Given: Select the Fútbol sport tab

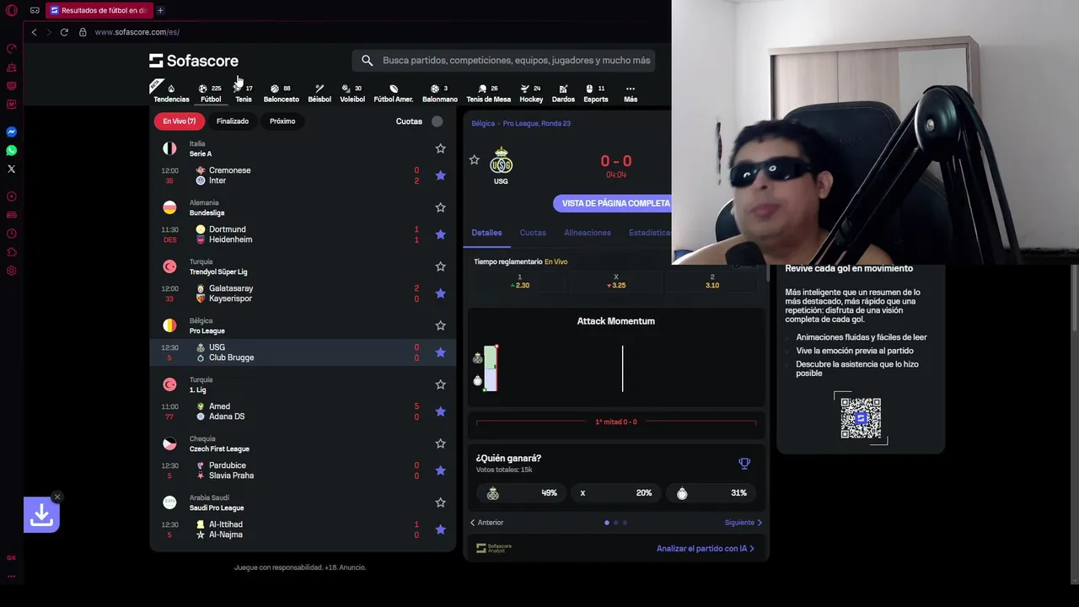Looking at the screenshot, I should 211,93.
